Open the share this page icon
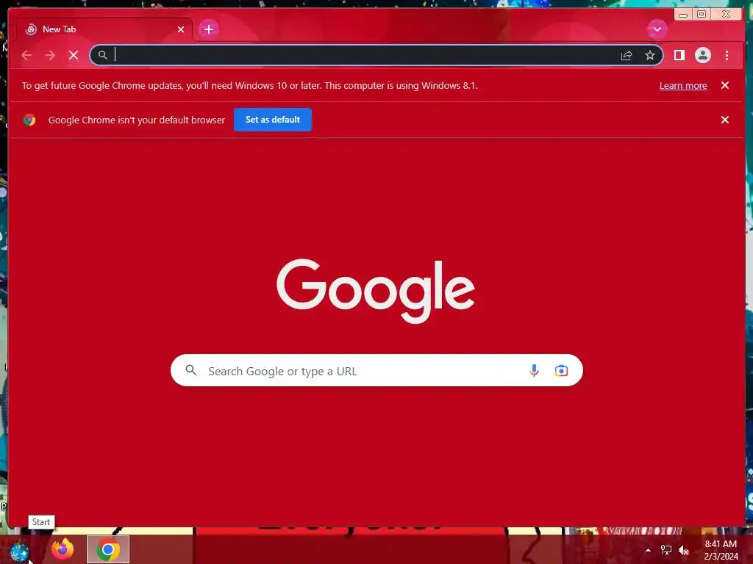753x564 pixels. pyautogui.click(x=627, y=55)
